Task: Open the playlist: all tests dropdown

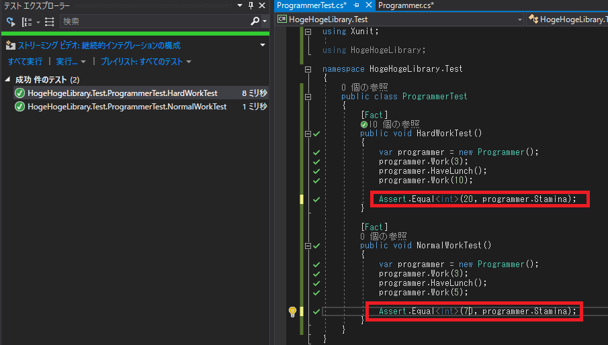Action: (x=146, y=62)
